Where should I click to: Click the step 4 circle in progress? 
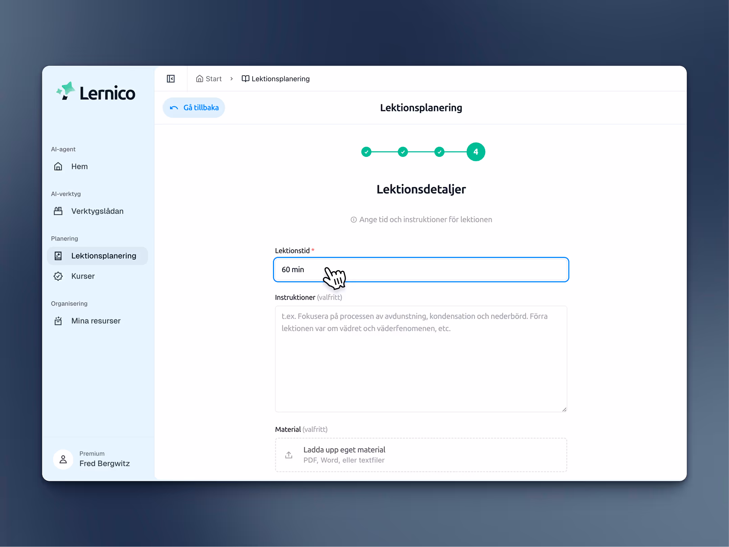coord(476,152)
